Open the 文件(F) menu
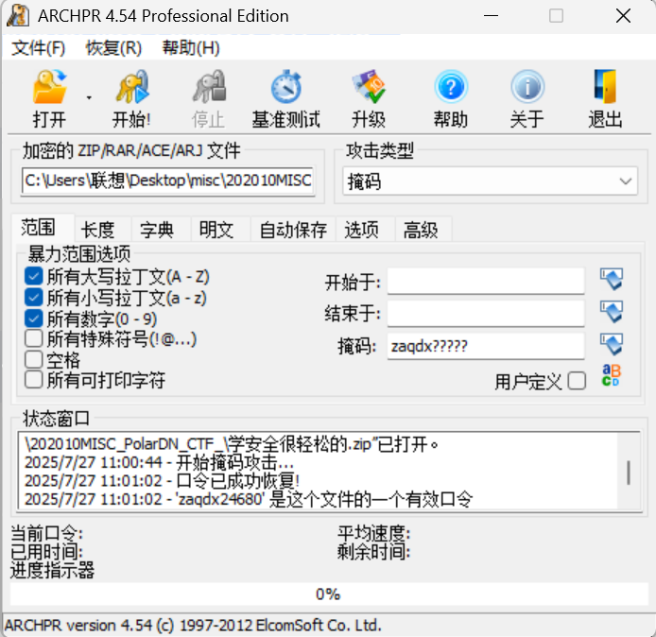 tap(38, 47)
